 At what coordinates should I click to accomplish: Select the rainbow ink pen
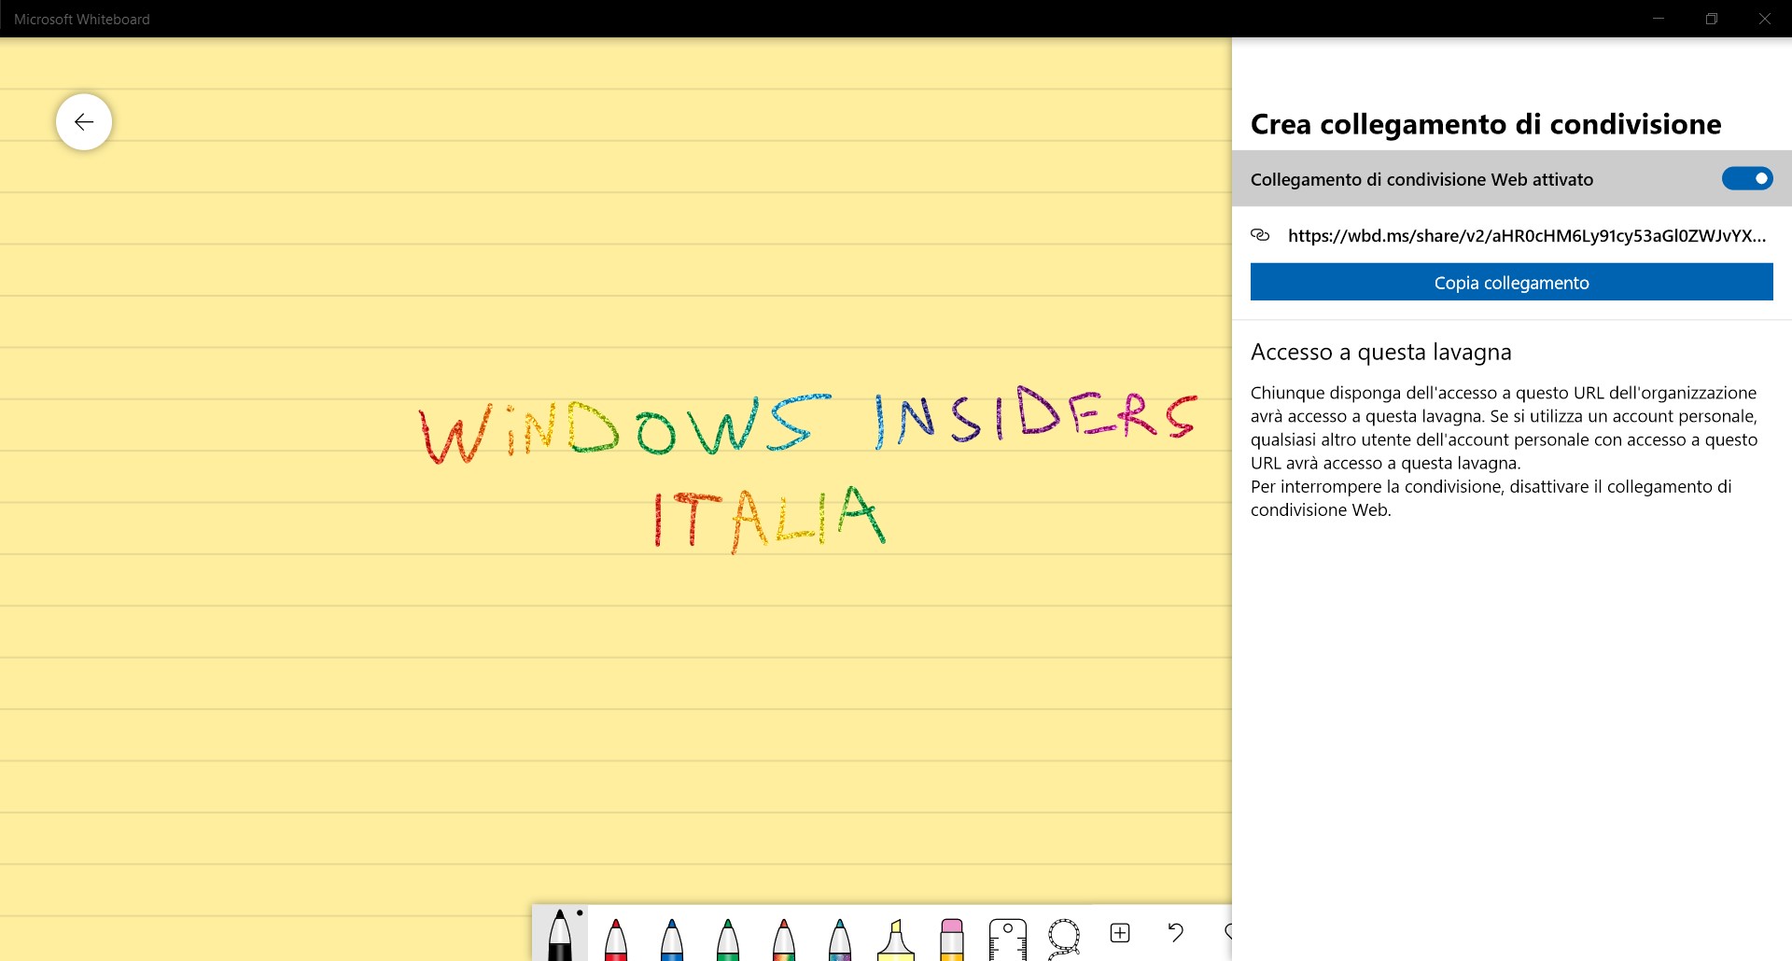tap(784, 938)
